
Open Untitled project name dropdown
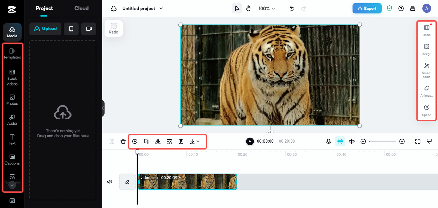click(142, 8)
